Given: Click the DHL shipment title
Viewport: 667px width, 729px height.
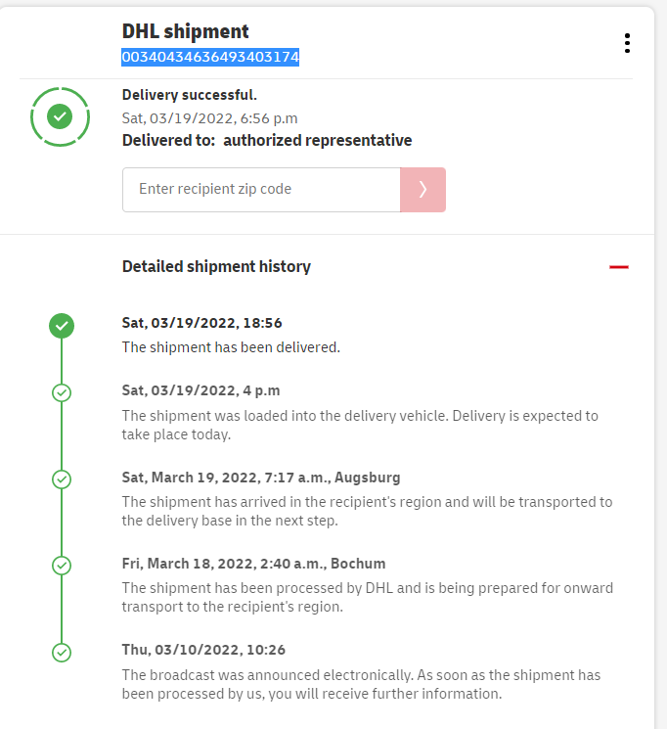Looking at the screenshot, I should 186,32.
